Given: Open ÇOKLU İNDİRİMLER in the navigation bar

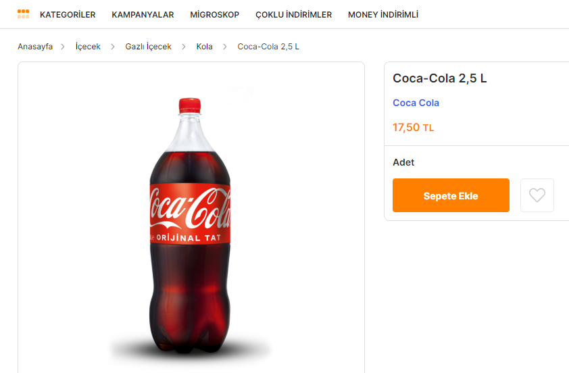Looking at the screenshot, I should 293,14.
